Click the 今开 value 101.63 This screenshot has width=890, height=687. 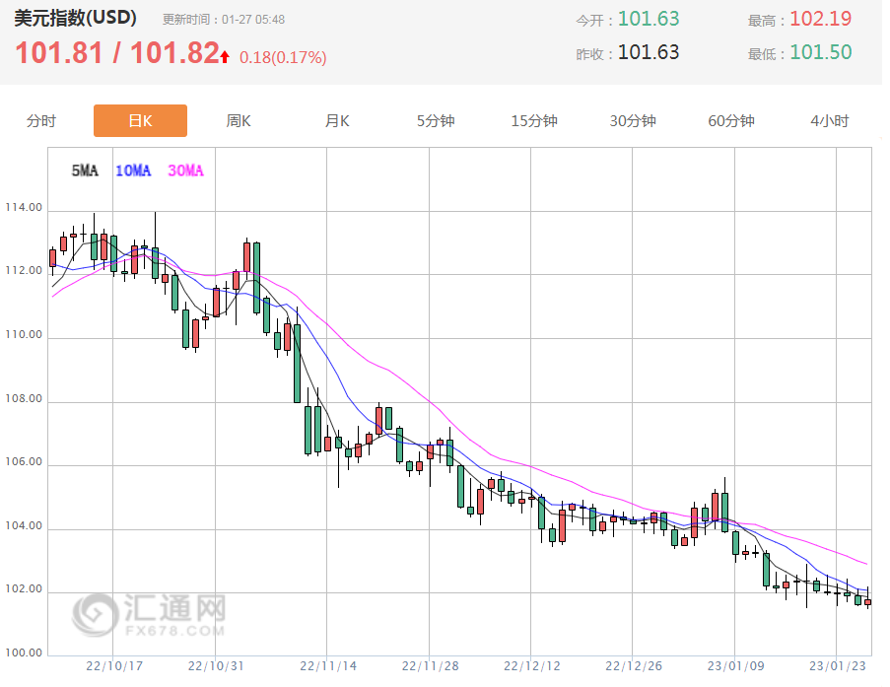649,19
